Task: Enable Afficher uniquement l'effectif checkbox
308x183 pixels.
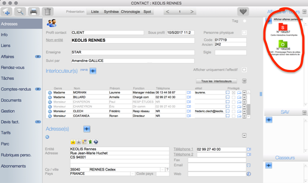Action: click(244, 69)
